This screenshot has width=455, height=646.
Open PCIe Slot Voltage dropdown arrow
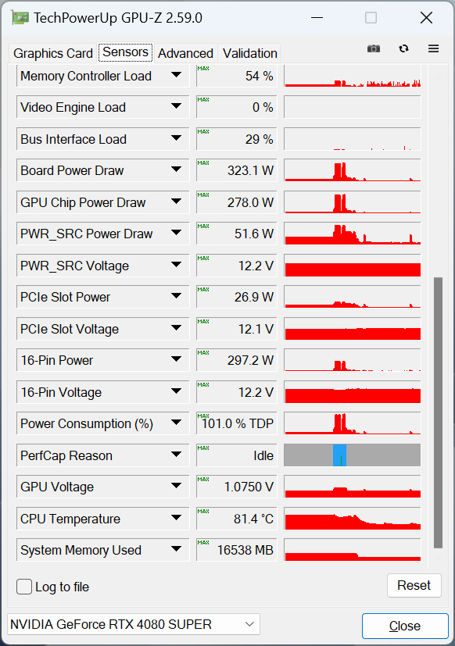pos(176,328)
